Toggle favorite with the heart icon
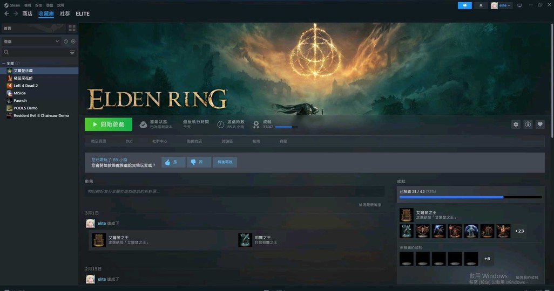This screenshot has width=554, height=291. (x=540, y=124)
